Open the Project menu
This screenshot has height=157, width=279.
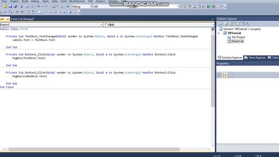[14, 1]
